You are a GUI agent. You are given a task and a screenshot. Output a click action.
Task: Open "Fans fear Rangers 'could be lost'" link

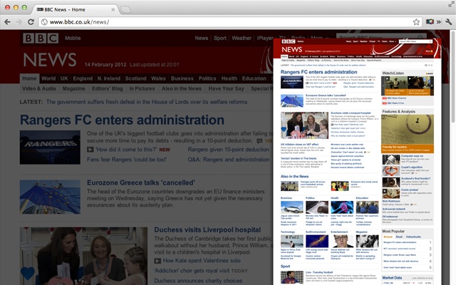pos(127,160)
